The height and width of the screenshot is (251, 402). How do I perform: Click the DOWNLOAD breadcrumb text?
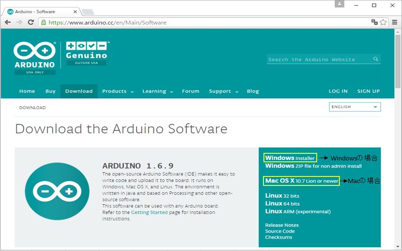33,108
